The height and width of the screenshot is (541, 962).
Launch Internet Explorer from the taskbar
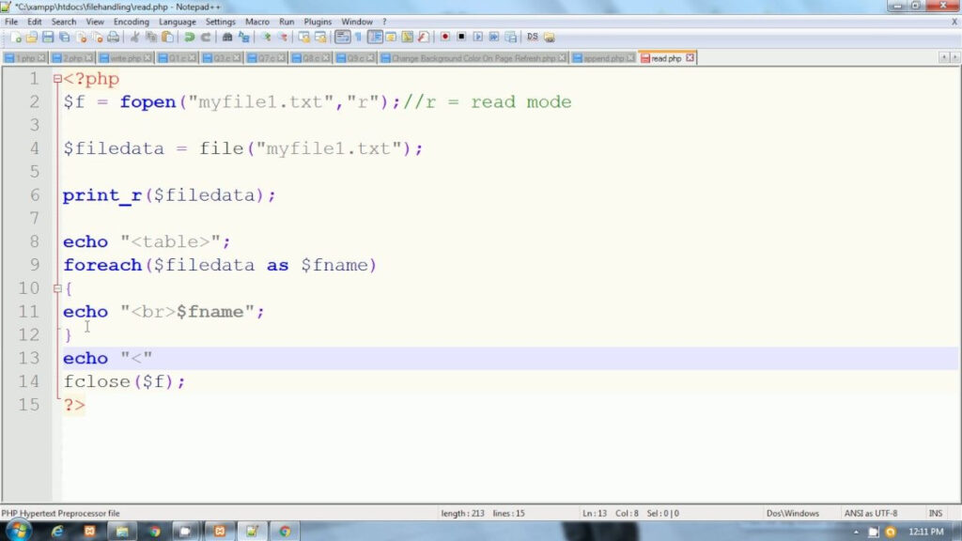pos(57,532)
